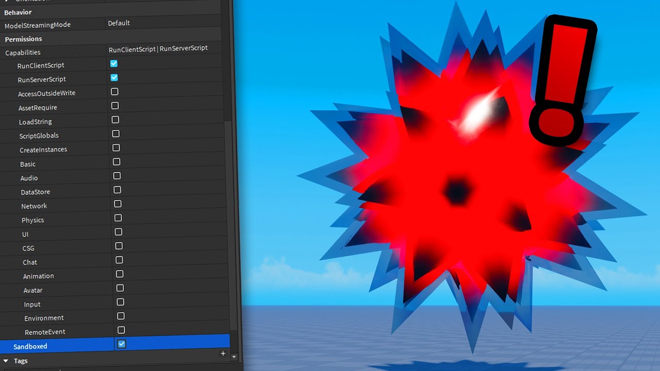This screenshot has width=660, height=371.
Task: Select the AccessOutsideWrite label
Action: [47, 94]
